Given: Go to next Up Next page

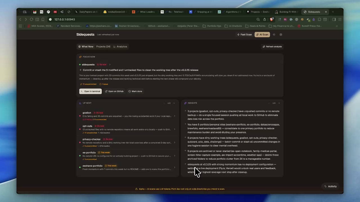Looking at the screenshot, I should (x=174, y=103).
